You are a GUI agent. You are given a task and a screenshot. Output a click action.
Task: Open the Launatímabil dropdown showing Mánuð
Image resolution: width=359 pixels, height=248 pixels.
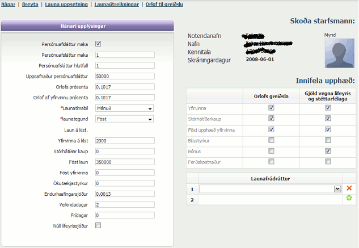(x=124, y=108)
